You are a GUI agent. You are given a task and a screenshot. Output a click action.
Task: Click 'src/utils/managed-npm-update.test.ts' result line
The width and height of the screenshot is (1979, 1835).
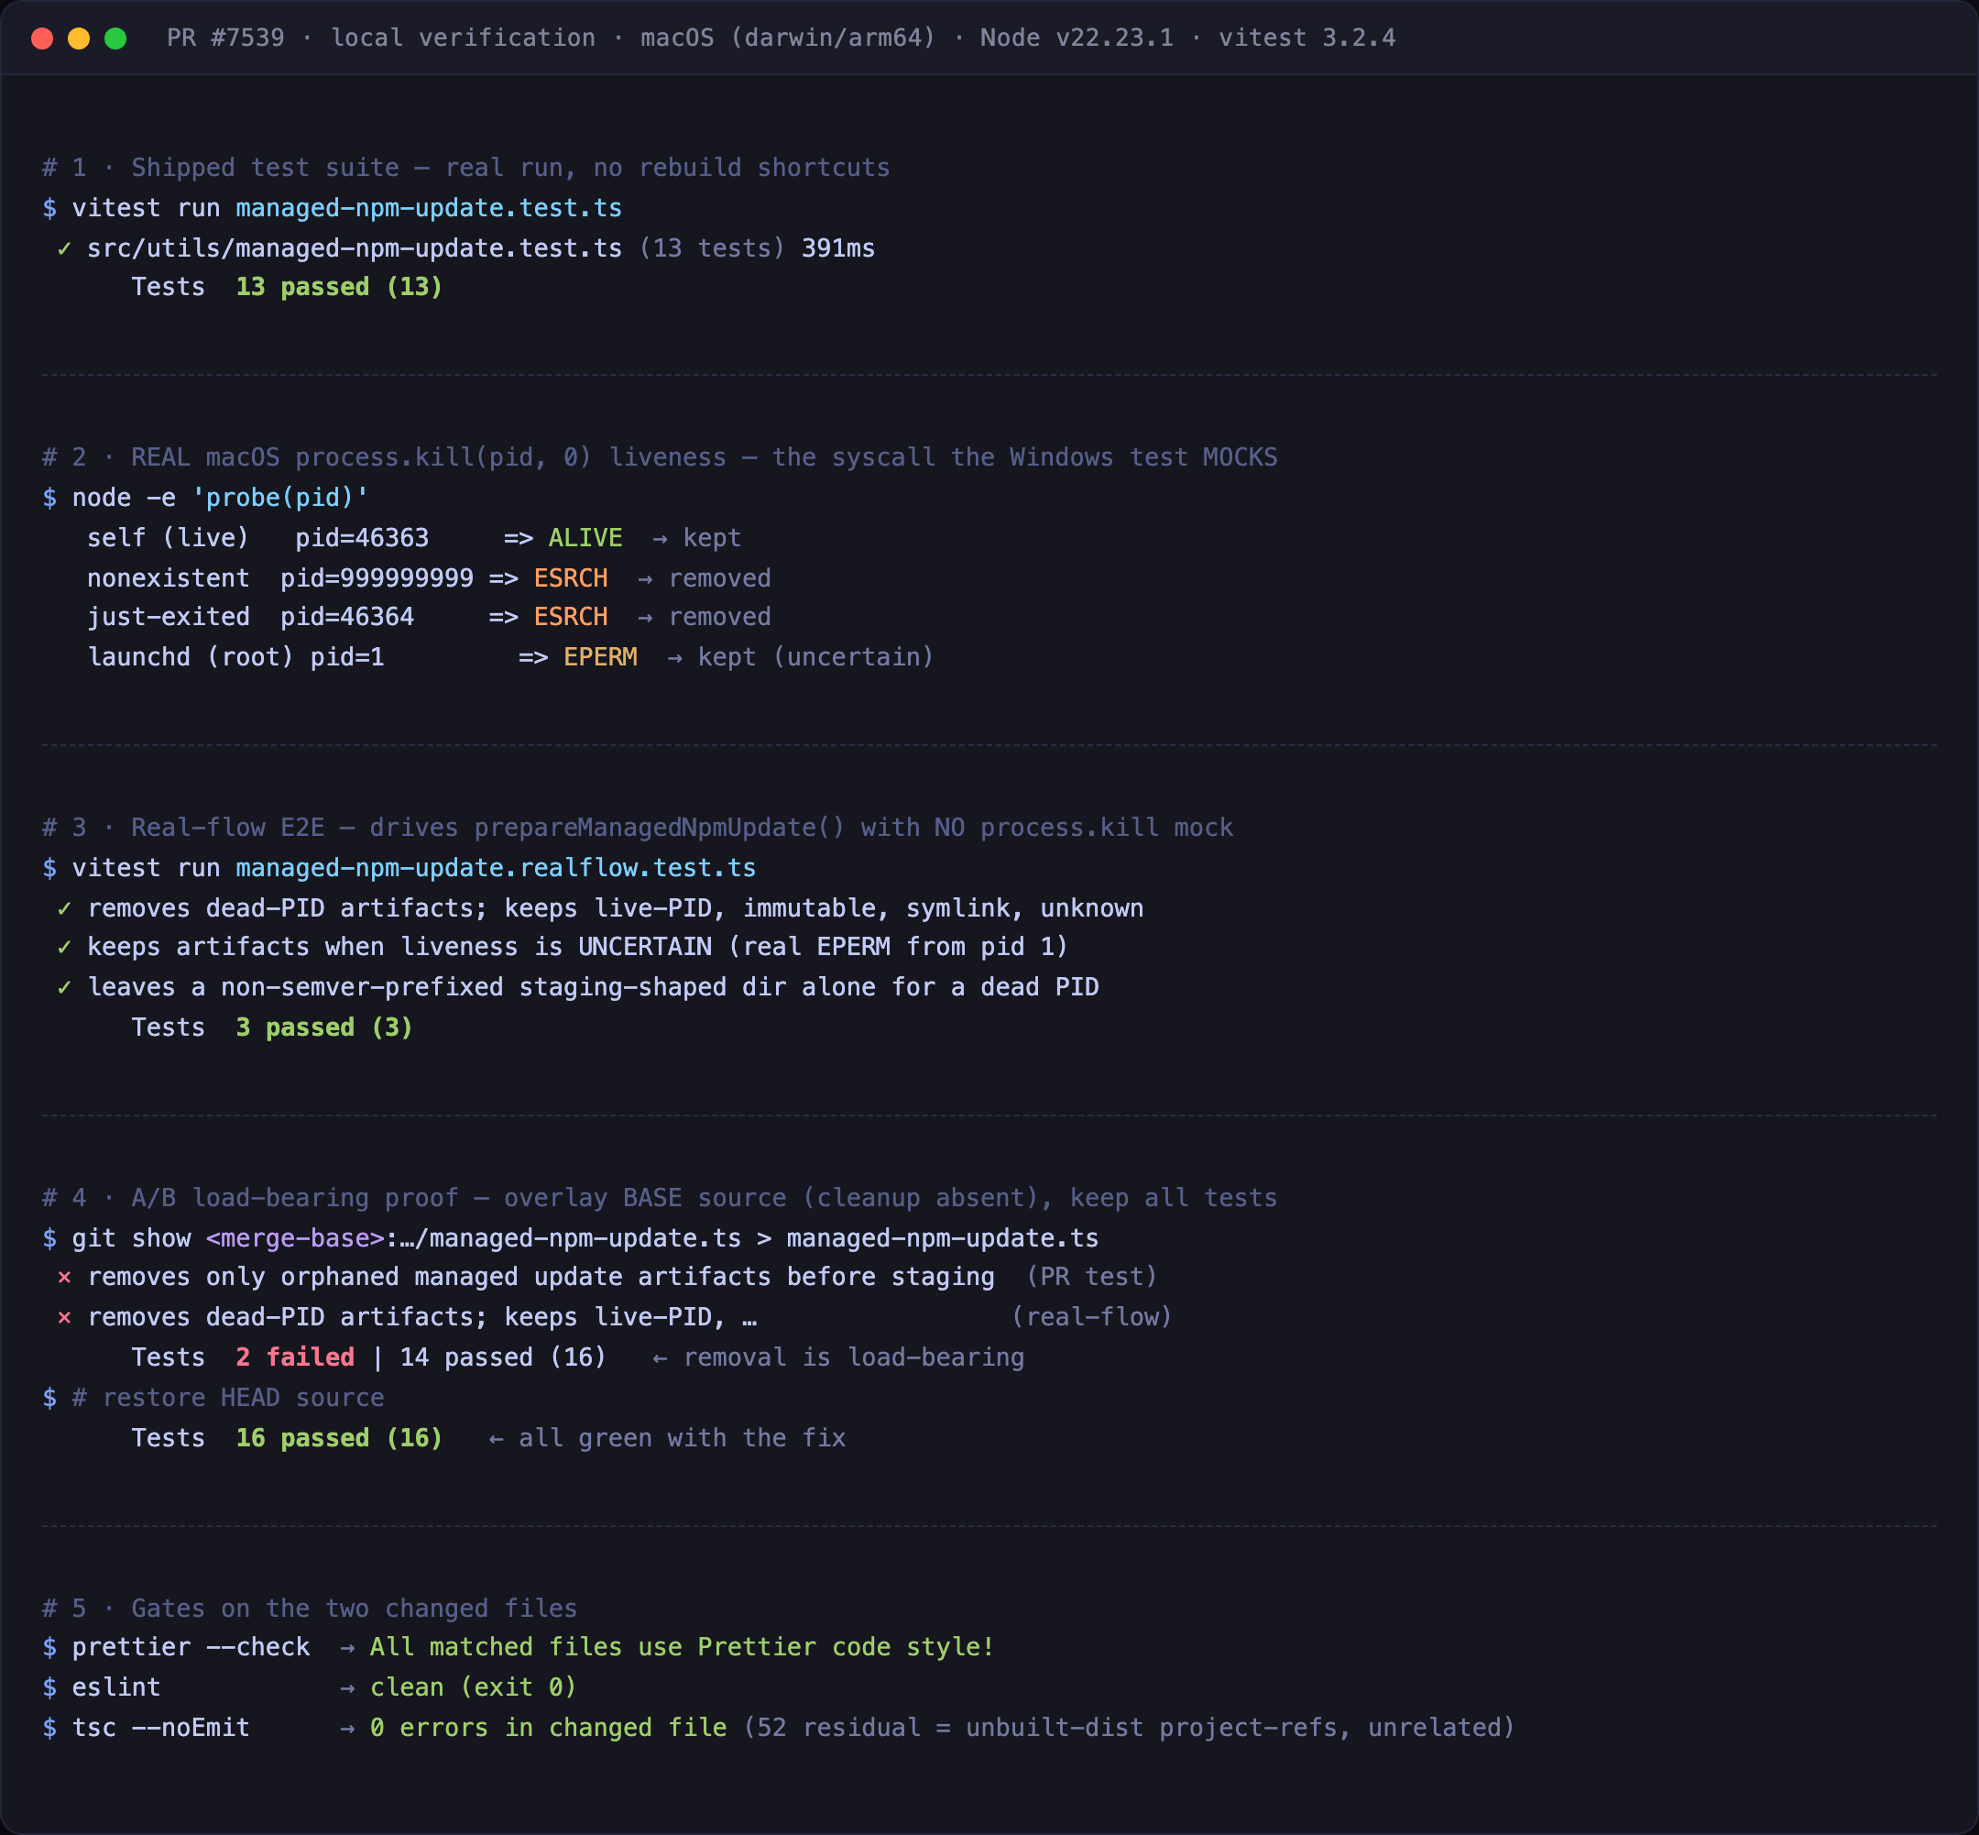355,248
